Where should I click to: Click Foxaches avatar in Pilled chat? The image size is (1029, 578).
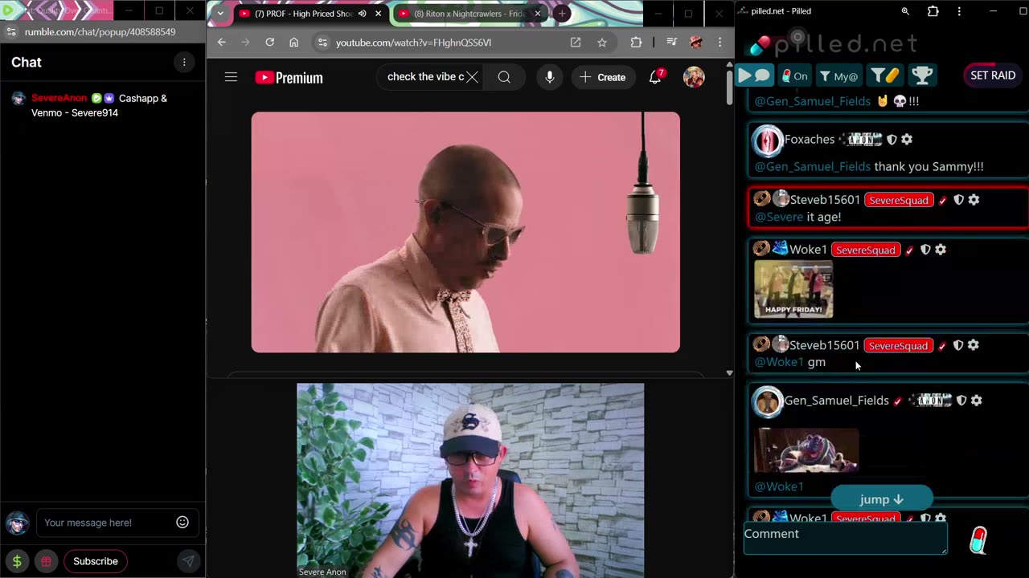tap(768, 140)
